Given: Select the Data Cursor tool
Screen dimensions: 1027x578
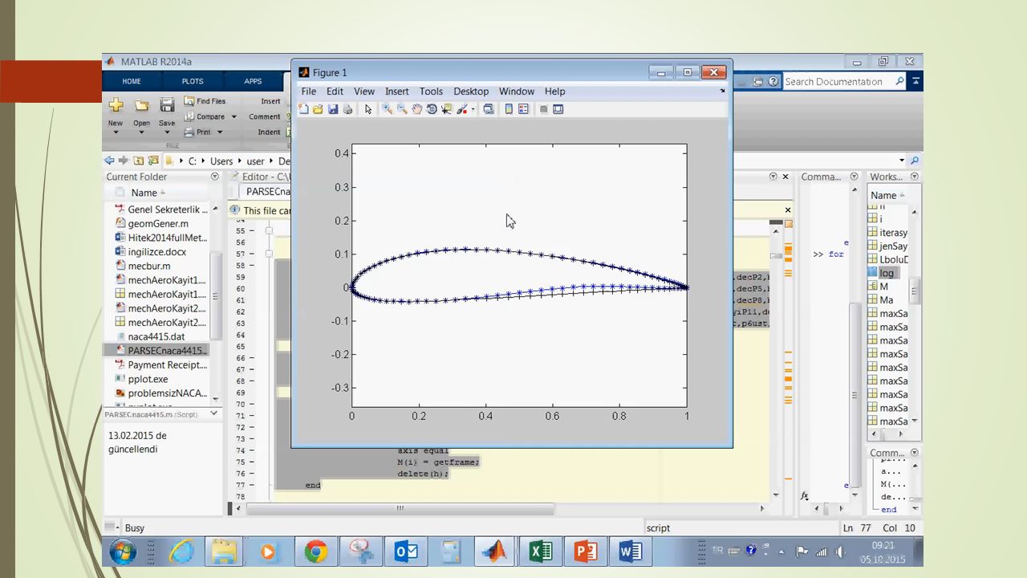Looking at the screenshot, I should 446,109.
